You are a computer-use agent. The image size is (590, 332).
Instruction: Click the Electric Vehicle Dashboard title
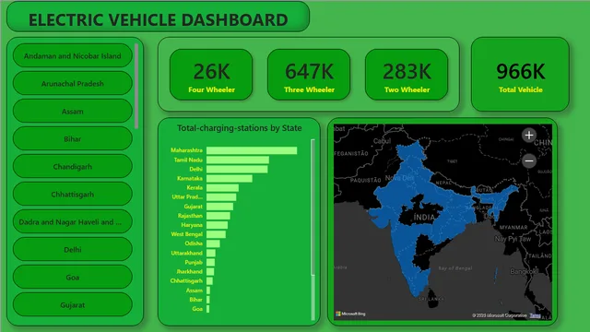[158, 20]
